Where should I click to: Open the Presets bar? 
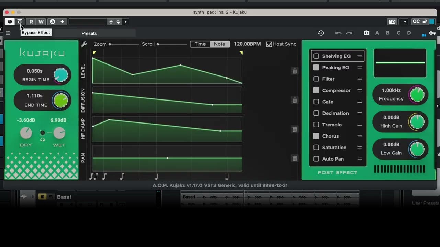tap(89, 33)
